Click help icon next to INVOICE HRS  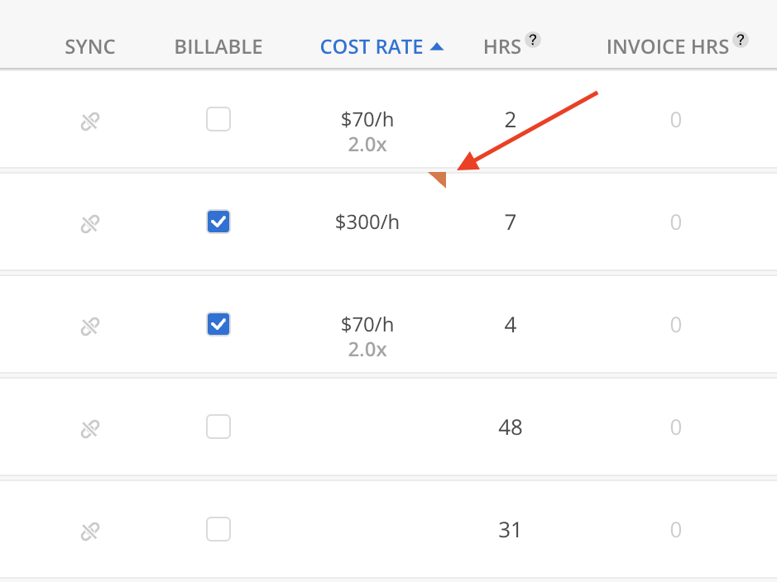pyautogui.click(x=741, y=40)
